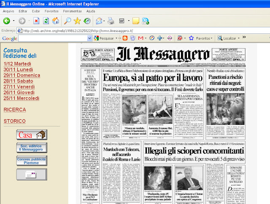Launch Skype icon in toolbar
This screenshot has height=204, width=270.
145,21
